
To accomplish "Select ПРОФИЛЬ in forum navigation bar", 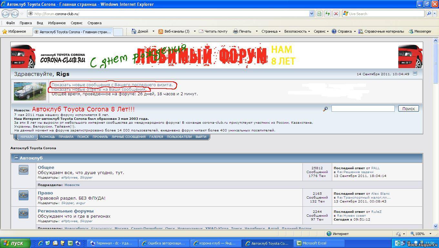I will (x=100, y=137).
